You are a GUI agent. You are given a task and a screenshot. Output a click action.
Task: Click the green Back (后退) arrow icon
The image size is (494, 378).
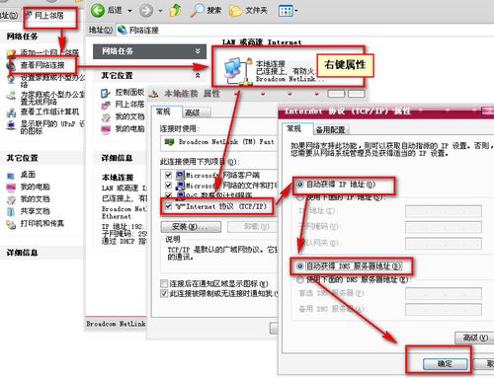coord(98,11)
